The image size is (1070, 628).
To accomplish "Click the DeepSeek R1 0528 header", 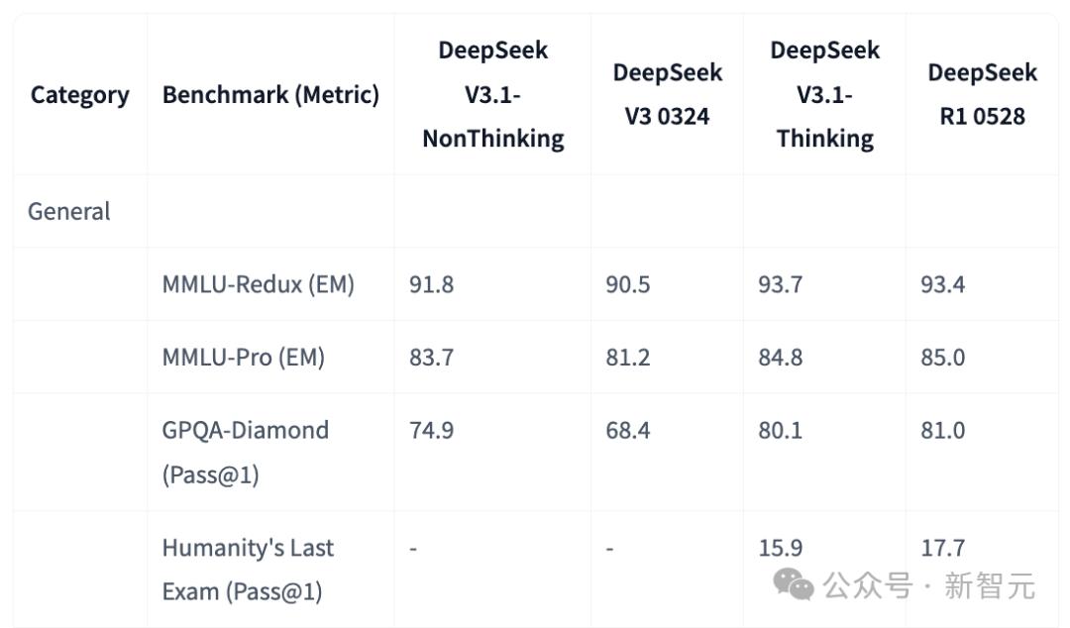I will [982, 95].
